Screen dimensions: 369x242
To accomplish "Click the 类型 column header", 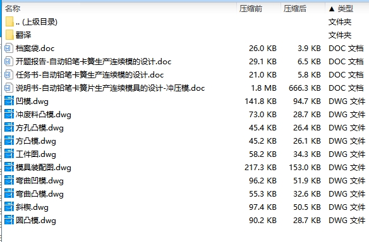I will coord(346,9).
